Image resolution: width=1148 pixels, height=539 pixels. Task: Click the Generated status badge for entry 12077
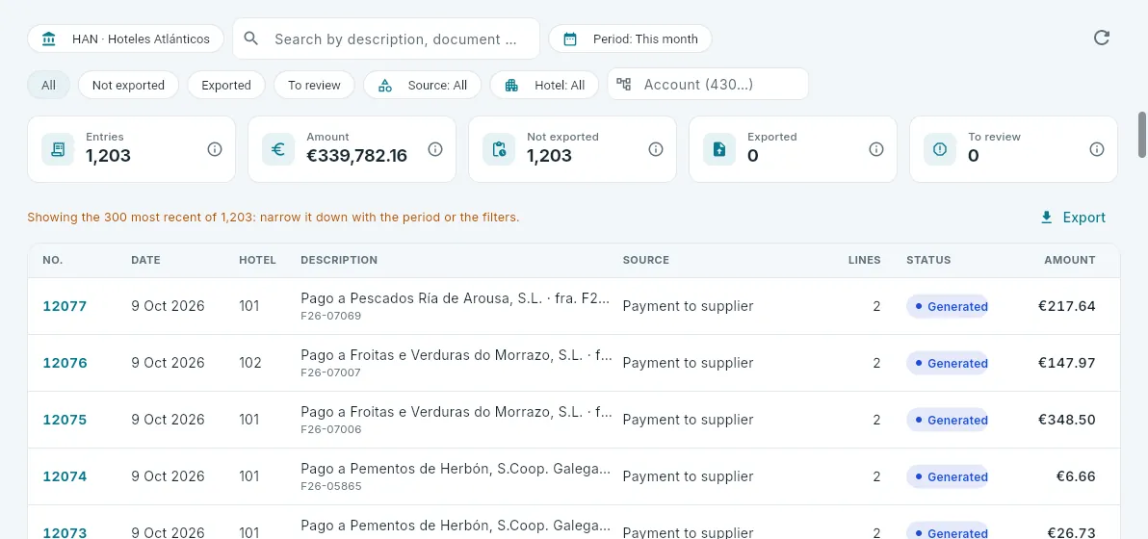948,306
